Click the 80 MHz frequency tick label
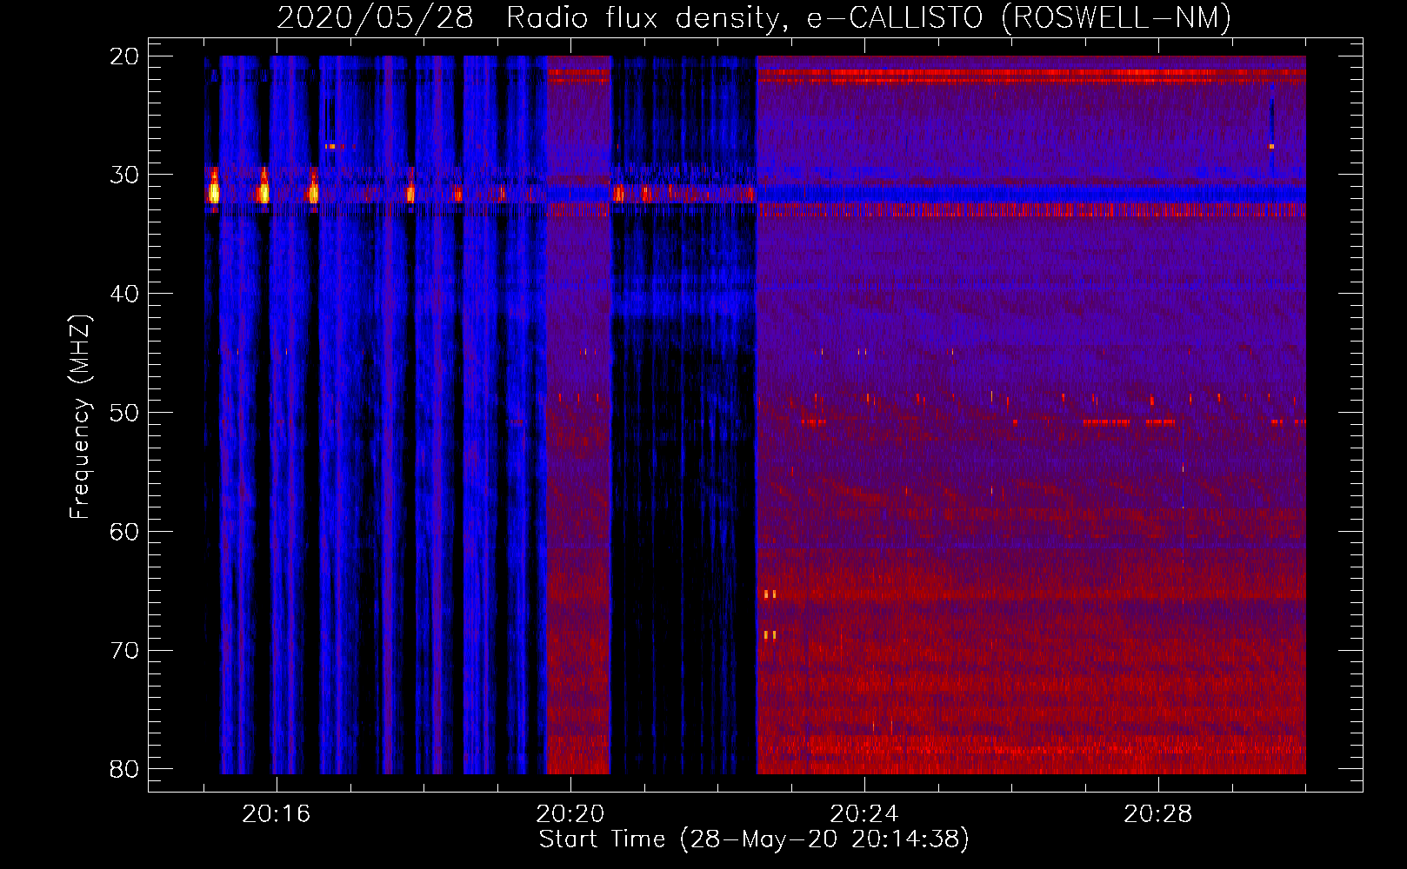 tap(124, 769)
